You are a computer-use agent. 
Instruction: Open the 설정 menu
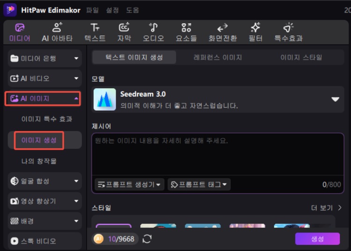(112, 10)
